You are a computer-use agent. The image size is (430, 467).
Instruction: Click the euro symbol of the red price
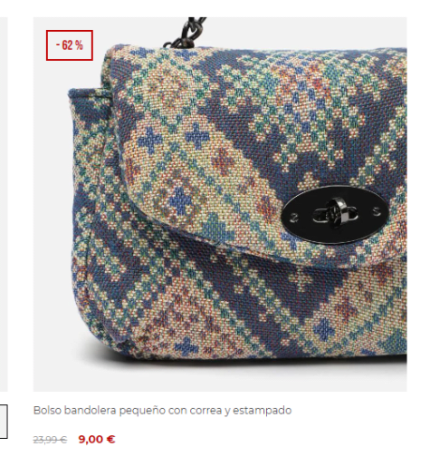click(110, 439)
